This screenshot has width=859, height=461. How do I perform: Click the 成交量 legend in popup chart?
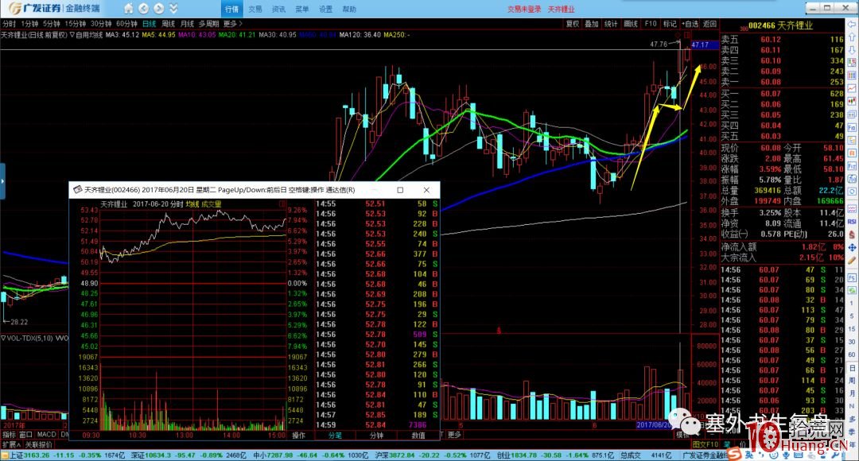(212, 204)
